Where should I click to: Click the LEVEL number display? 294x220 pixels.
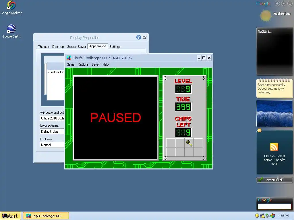tap(183, 89)
